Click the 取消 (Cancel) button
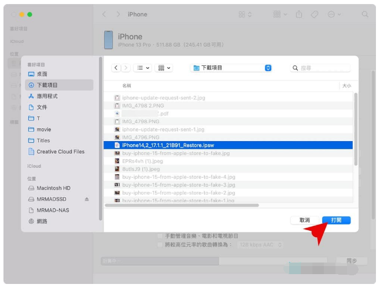Viewport: 380px width, 288px height. [305, 220]
